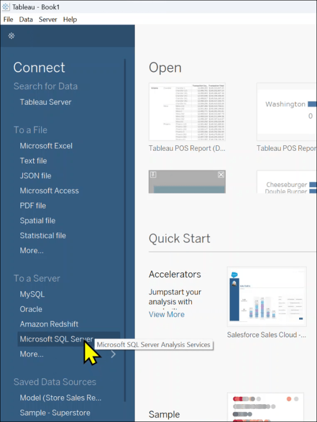The image size is (317, 422).
Task: Click the Tableau start page logo icon
Action: tap(11, 36)
